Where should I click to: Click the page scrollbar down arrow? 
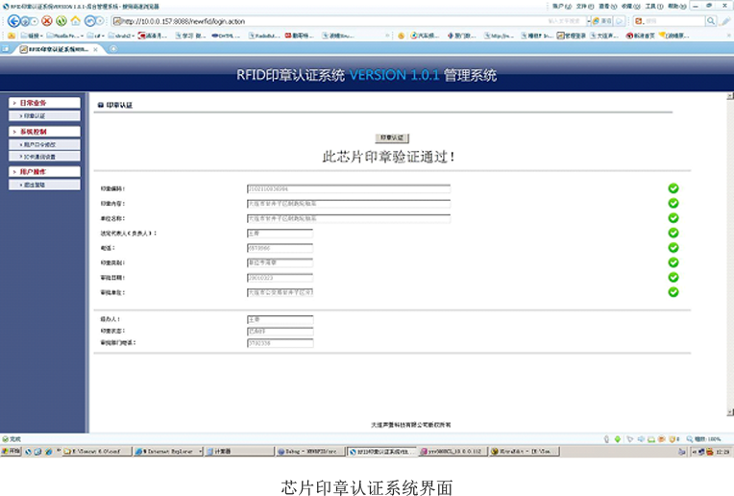730,412
